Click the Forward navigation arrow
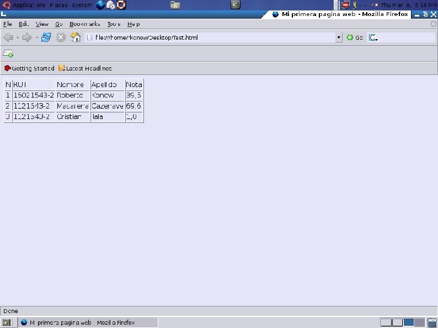Screen dimensions: 438x328 pyautogui.click(x=27, y=37)
